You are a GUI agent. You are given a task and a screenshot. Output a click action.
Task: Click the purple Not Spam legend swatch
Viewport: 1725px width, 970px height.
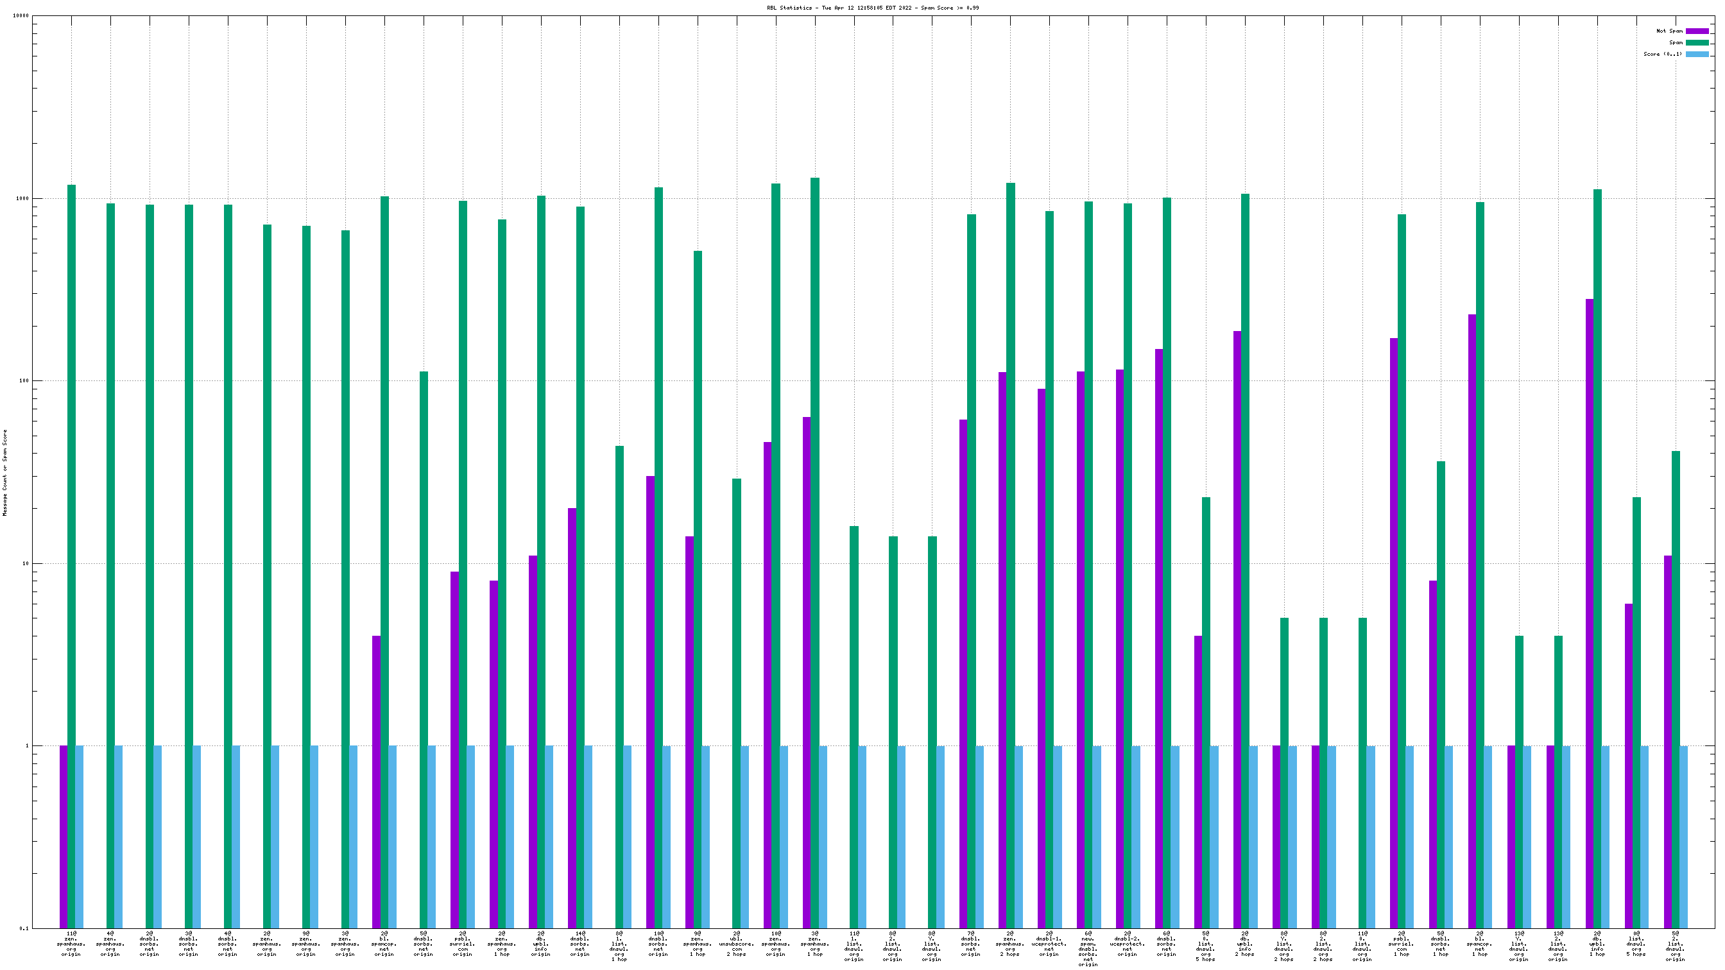click(x=1696, y=31)
